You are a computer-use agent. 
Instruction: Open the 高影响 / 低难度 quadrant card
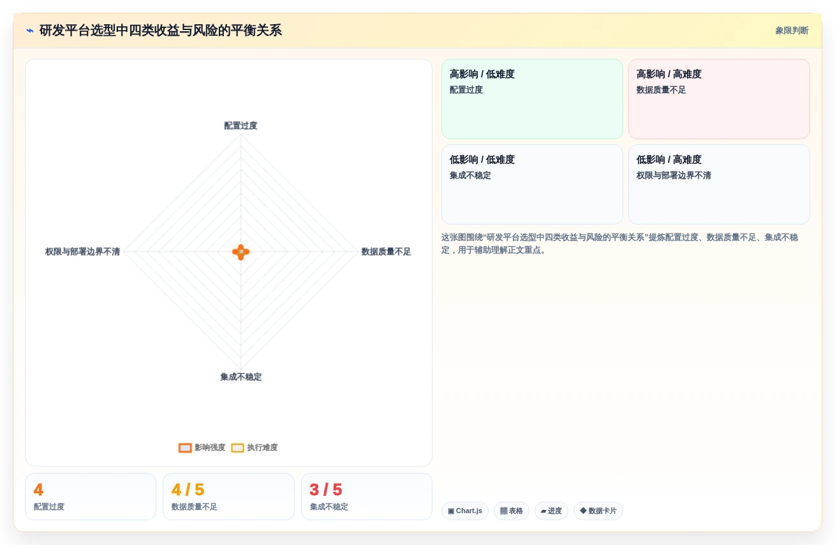point(532,99)
